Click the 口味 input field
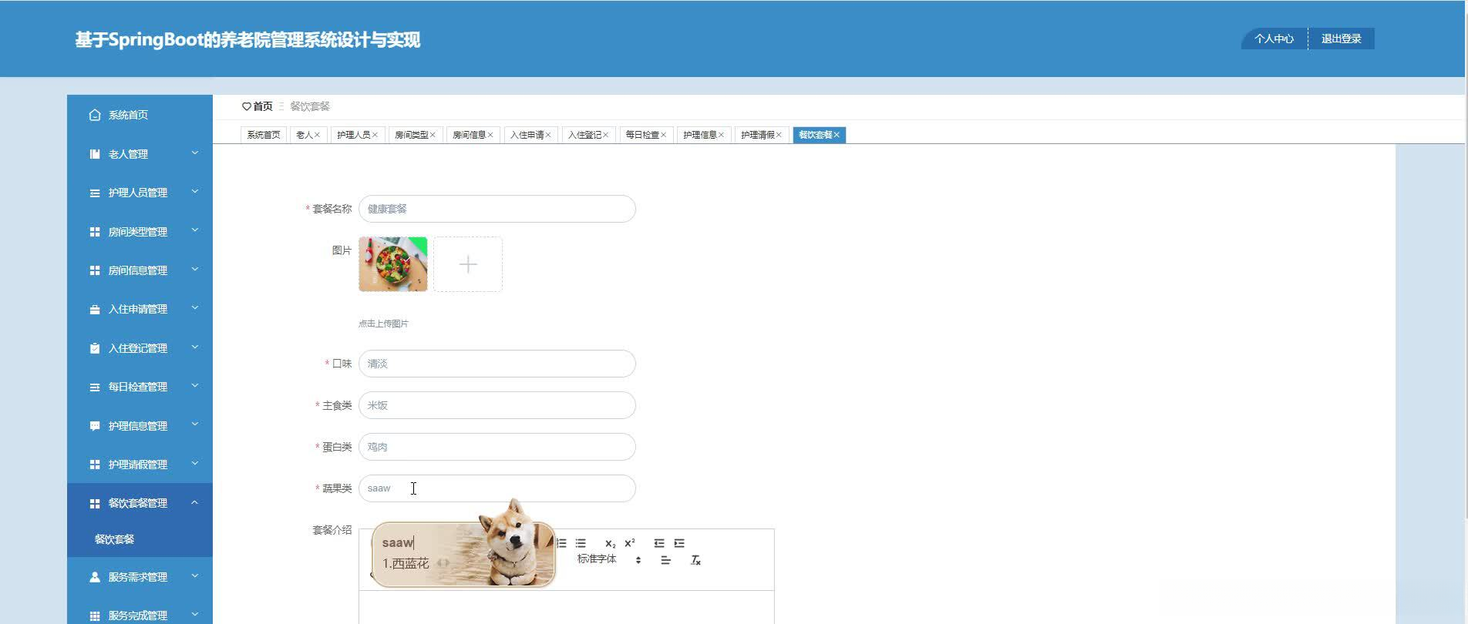The image size is (1468, 624). pyautogui.click(x=497, y=364)
